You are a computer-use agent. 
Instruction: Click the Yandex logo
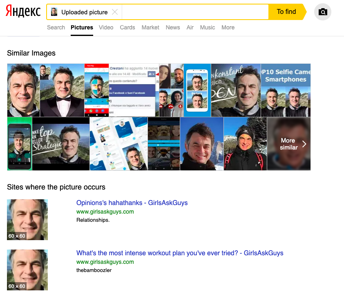(23, 12)
